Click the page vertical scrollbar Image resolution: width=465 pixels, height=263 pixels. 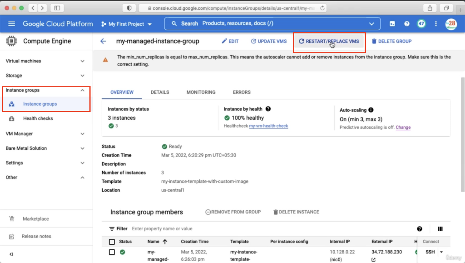coord(463,134)
